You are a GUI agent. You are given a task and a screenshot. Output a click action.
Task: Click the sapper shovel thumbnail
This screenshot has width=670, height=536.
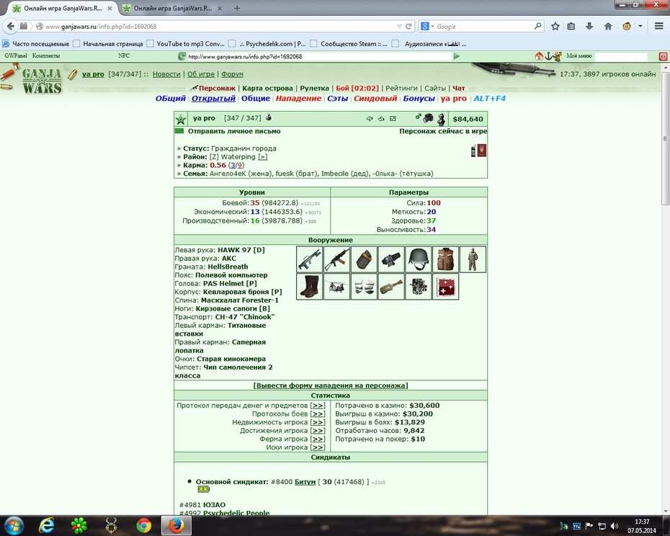(391, 287)
